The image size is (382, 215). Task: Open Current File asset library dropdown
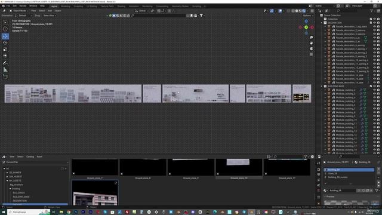35,162
